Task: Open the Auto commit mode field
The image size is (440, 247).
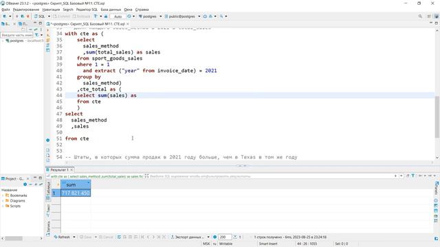Action: [x=118, y=16]
